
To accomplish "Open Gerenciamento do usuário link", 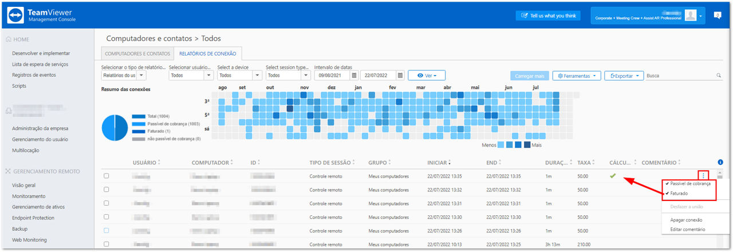I will [40, 139].
